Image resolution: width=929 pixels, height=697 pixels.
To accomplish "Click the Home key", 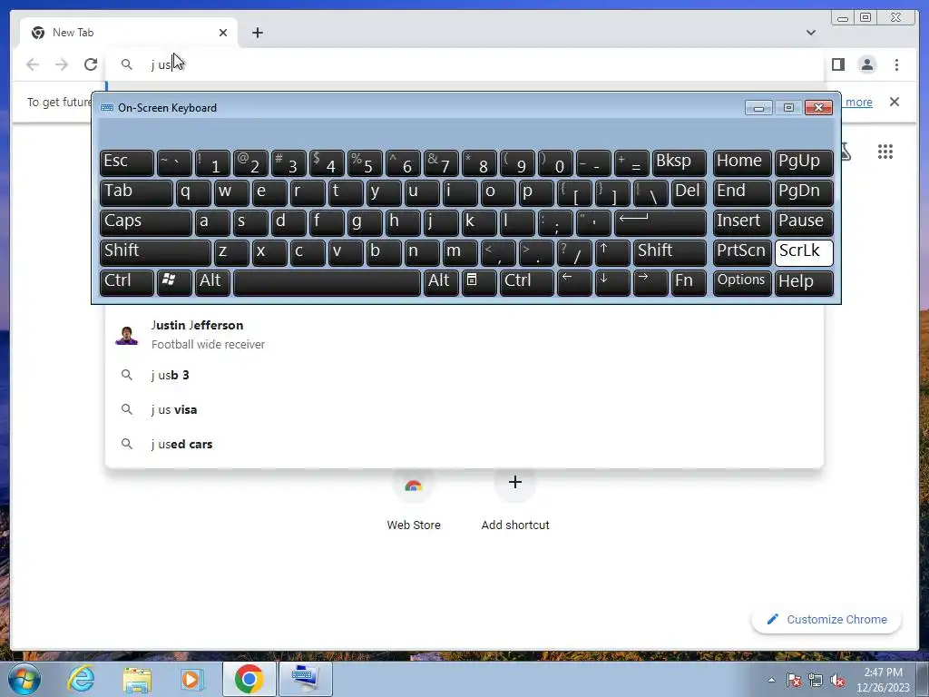I will (742, 162).
